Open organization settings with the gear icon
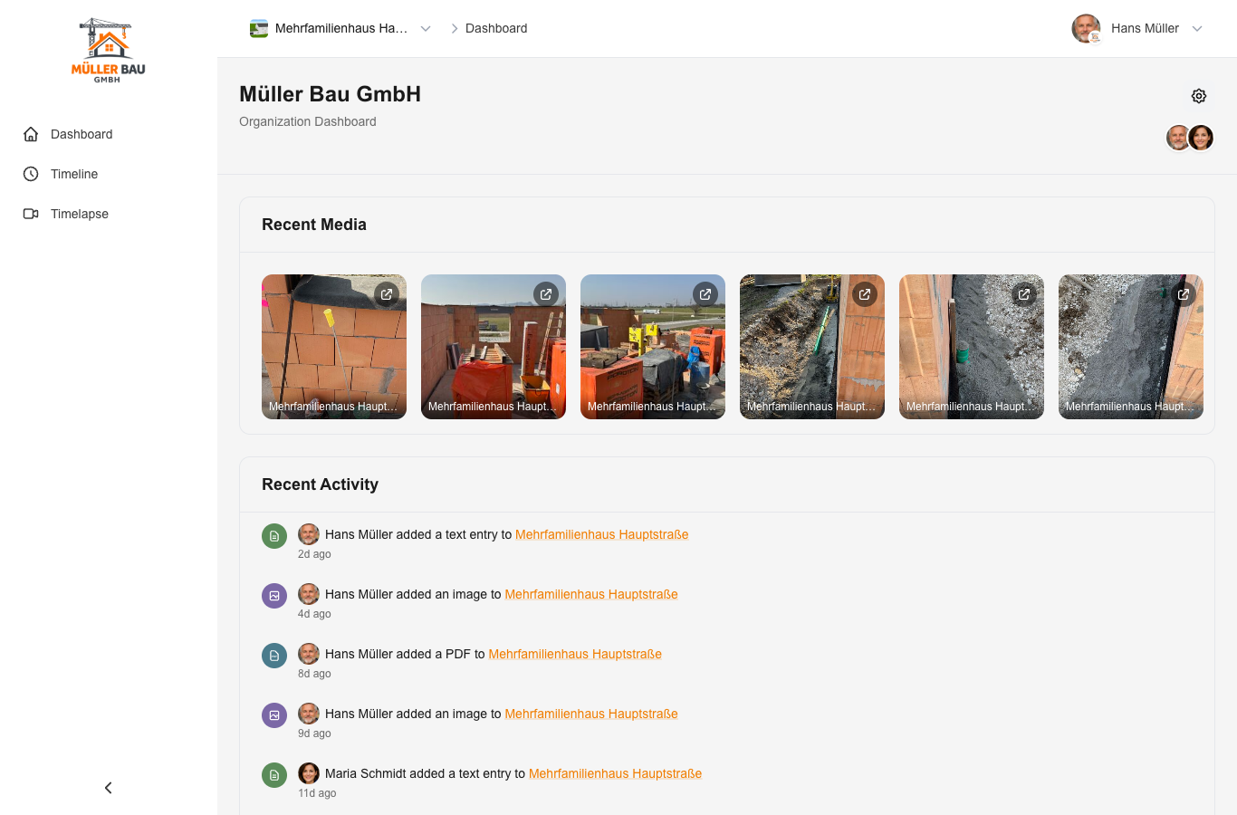This screenshot has height=815, width=1237. [1199, 95]
